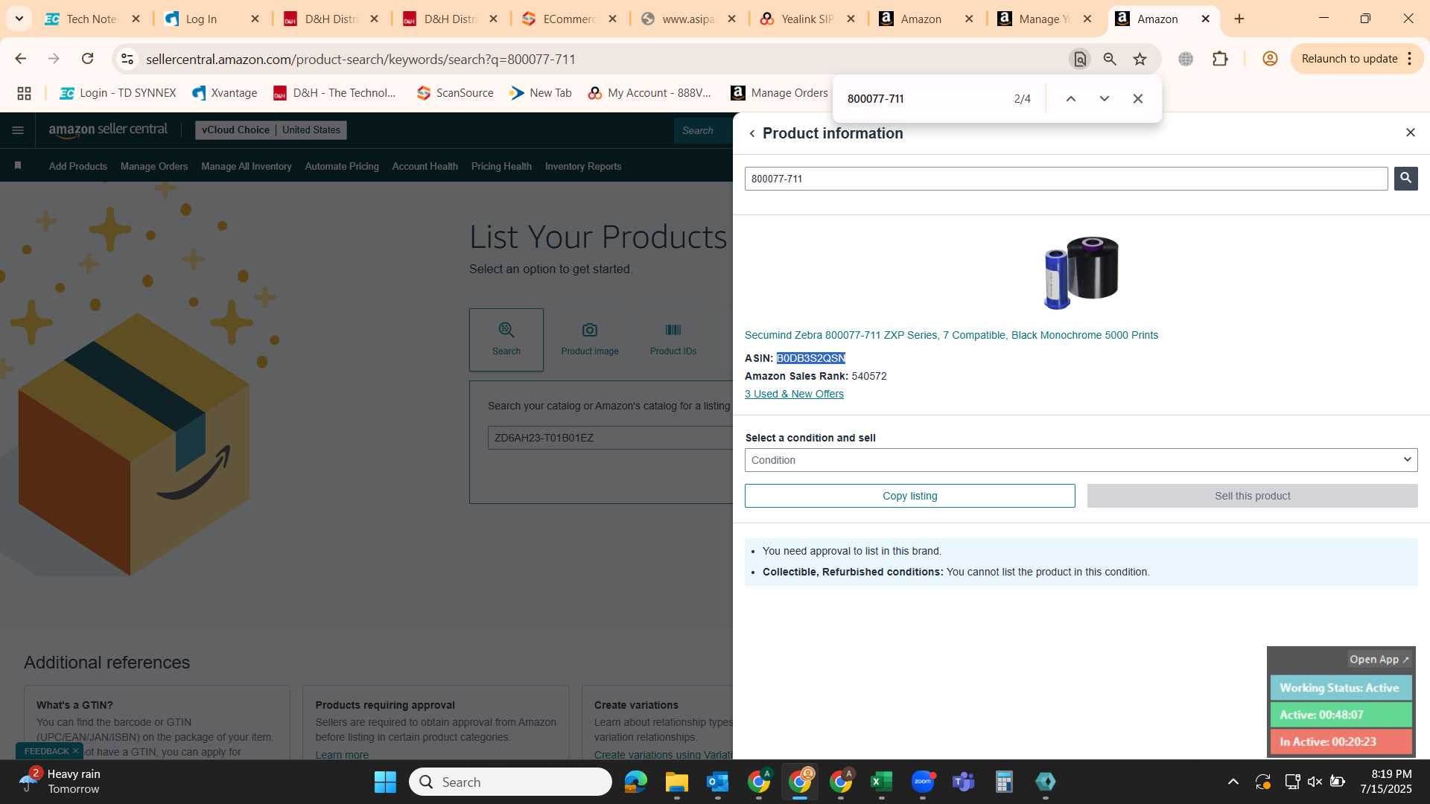Open the Chrome three-dot menu
This screenshot has width=1430, height=804.
pos(1410,59)
